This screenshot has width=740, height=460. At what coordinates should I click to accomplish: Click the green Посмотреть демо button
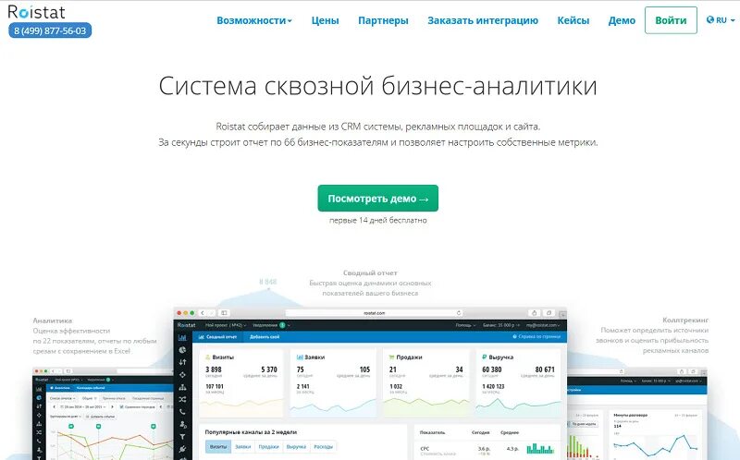click(x=377, y=199)
